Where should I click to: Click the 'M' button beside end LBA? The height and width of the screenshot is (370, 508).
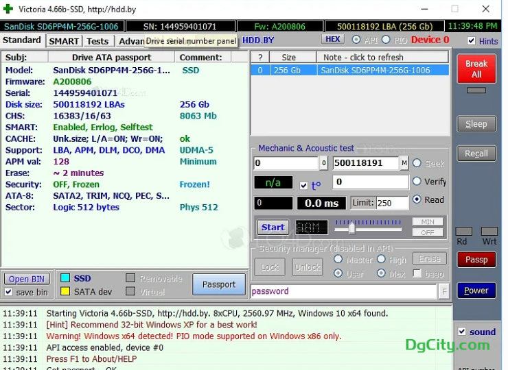click(x=404, y=164)
